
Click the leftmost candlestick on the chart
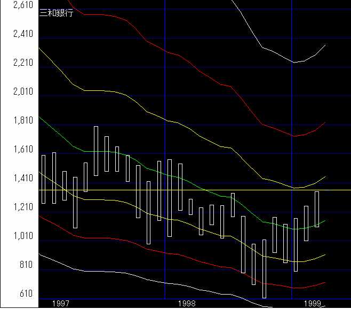pos(44,179)
